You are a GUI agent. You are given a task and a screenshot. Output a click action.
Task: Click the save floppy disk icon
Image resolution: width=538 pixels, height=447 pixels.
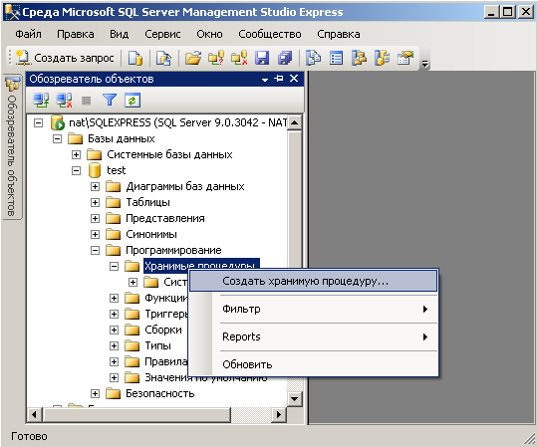pos(262,58)
